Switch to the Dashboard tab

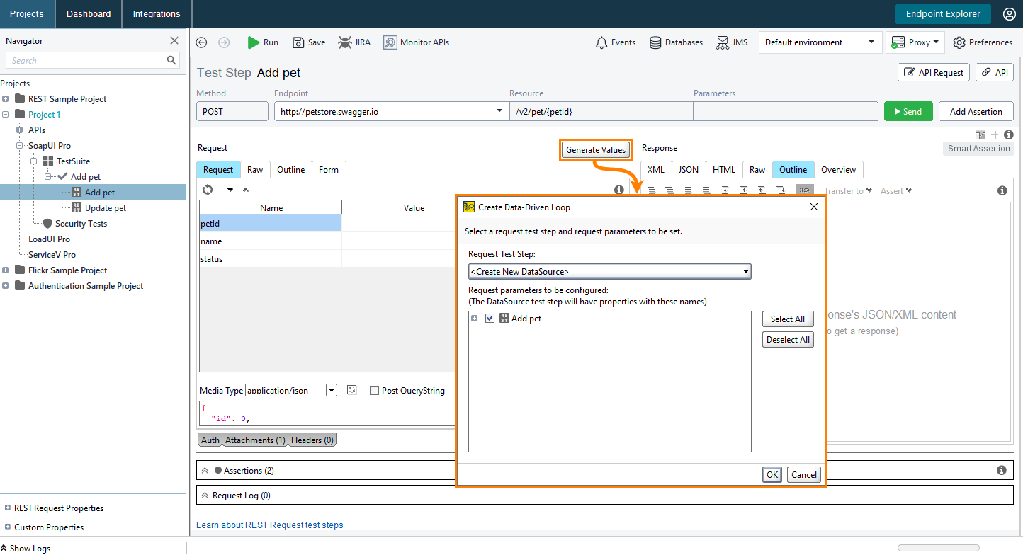tap(89, 14)
